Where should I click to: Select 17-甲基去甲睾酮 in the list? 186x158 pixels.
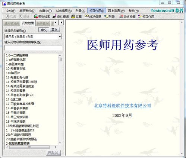[17, 108]
